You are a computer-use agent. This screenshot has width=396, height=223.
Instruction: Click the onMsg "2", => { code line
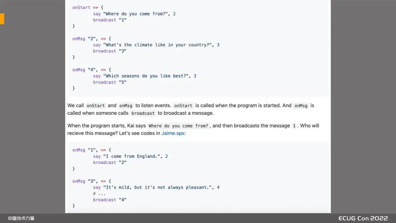(x=91, y=39)
